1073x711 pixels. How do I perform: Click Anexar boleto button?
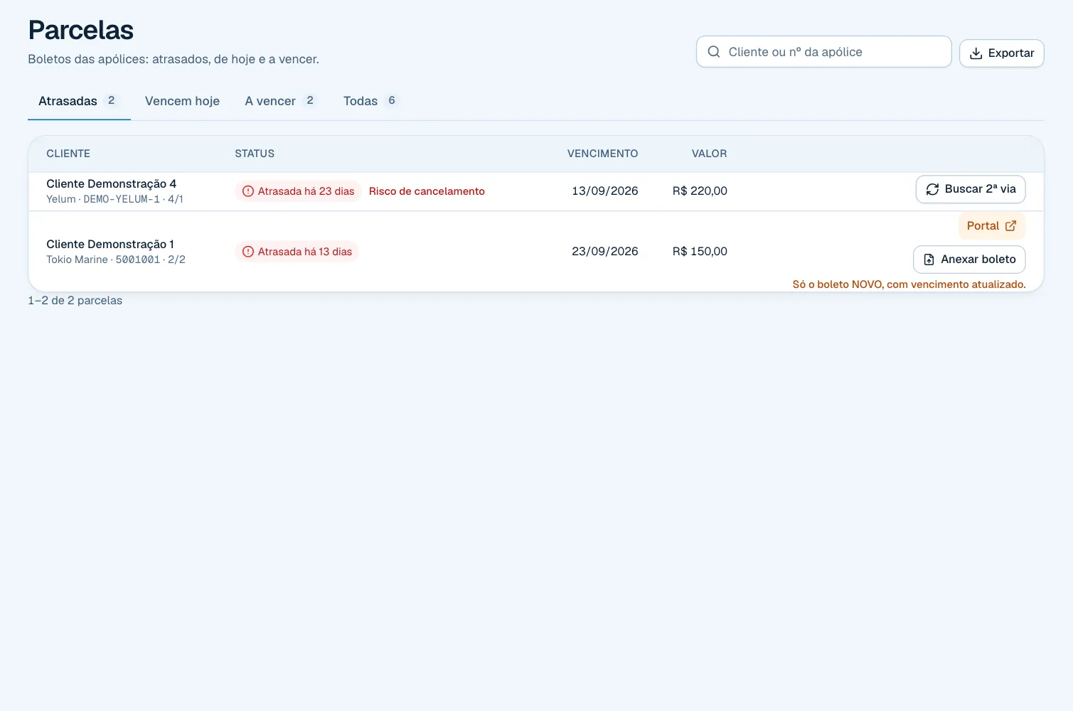click(969, 260)
